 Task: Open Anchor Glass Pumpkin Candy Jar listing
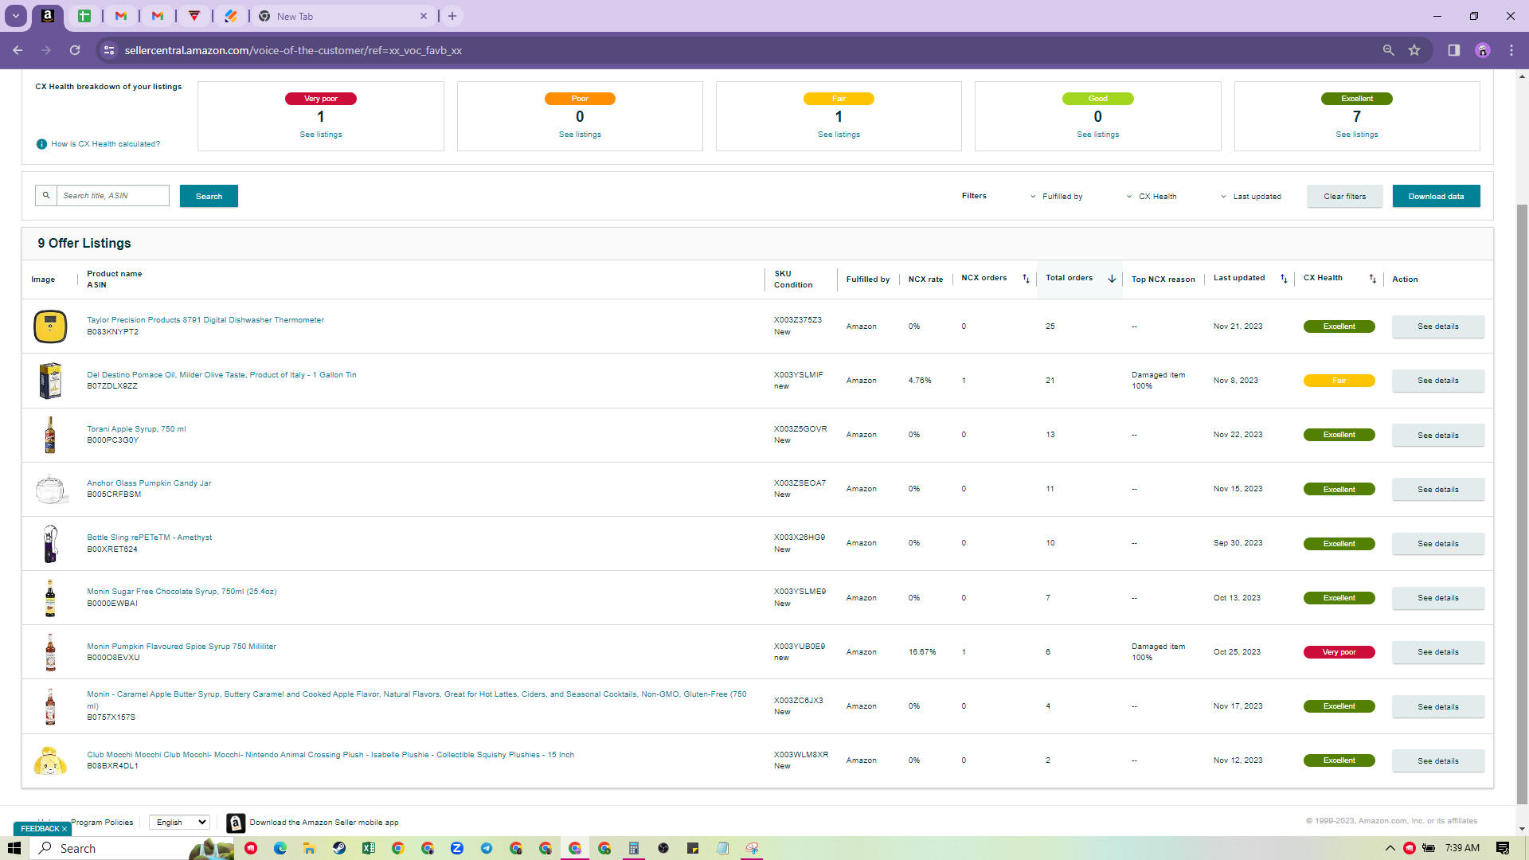(x=149, y=483)
